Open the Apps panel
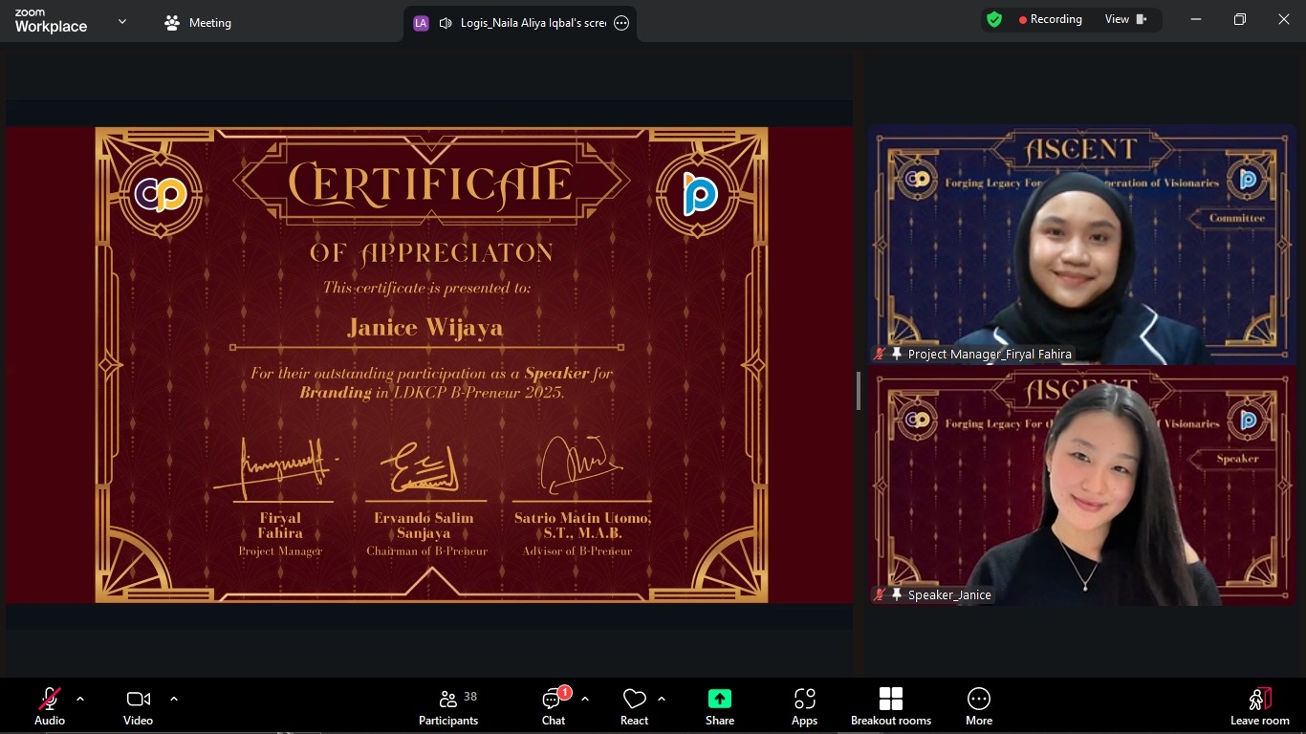The width and height of the screenshot is (1306, 734). pos(804,706)
